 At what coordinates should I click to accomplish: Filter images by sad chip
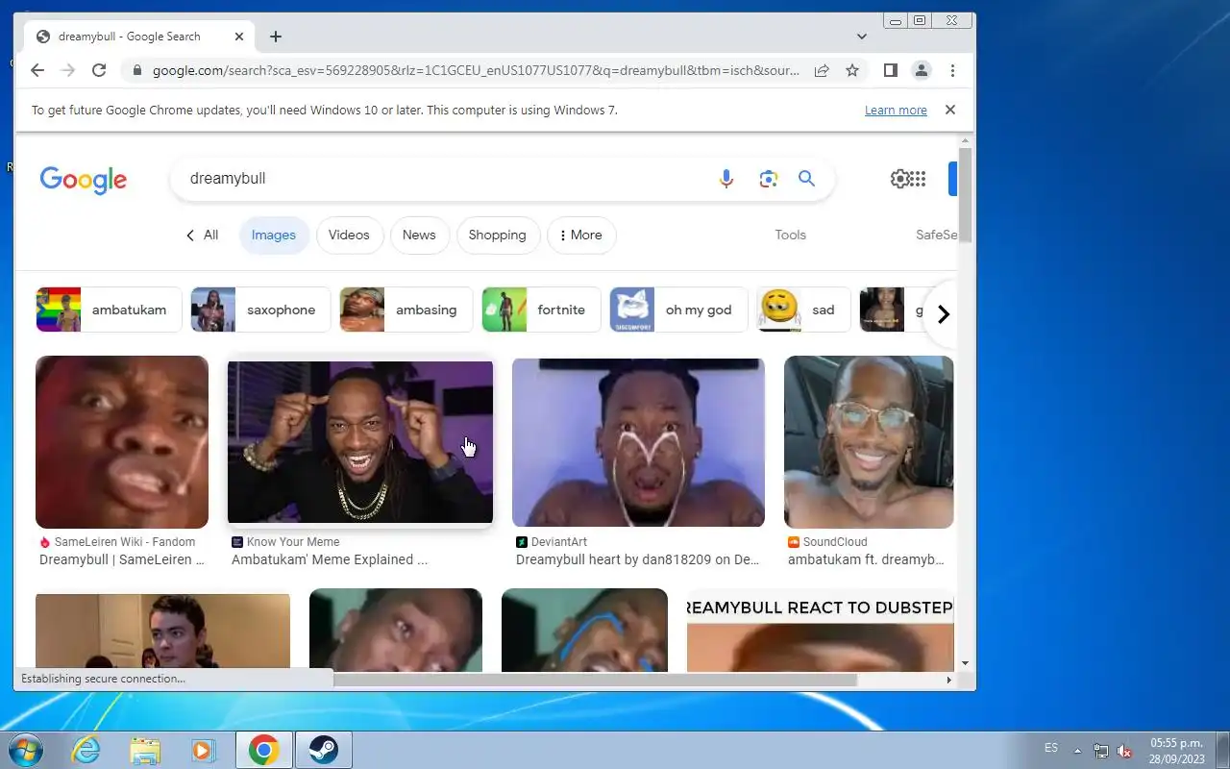(x=803, y=310)
